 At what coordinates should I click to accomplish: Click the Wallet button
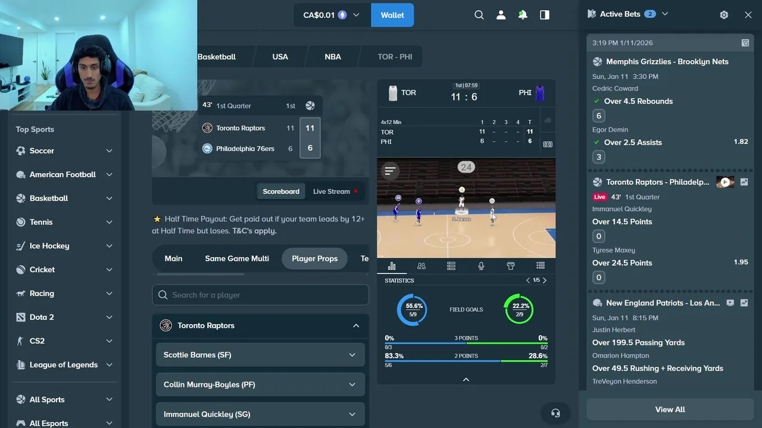392,15
